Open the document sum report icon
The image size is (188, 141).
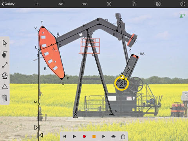(x=134, y=4)
